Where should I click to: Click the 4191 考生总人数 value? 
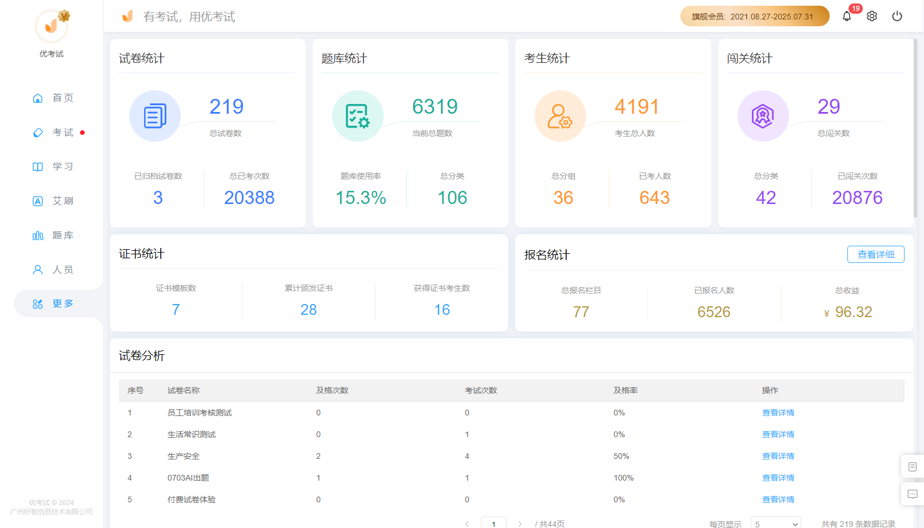pyautogui.click(x=637, y=107)
